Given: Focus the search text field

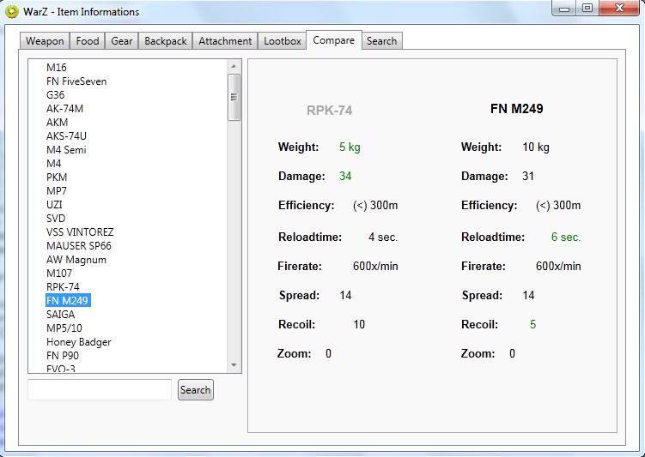Looking at the screenshot, I should (100, 389).
